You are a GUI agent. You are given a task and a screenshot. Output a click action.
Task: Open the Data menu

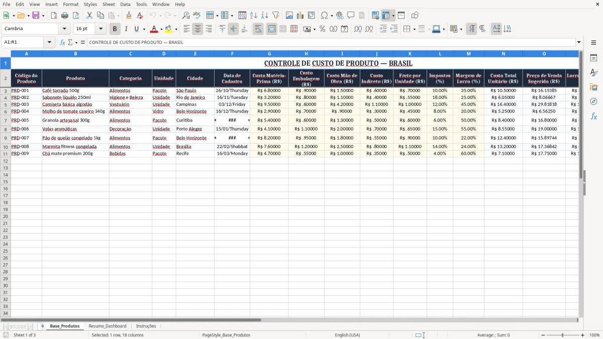point(125,4)
